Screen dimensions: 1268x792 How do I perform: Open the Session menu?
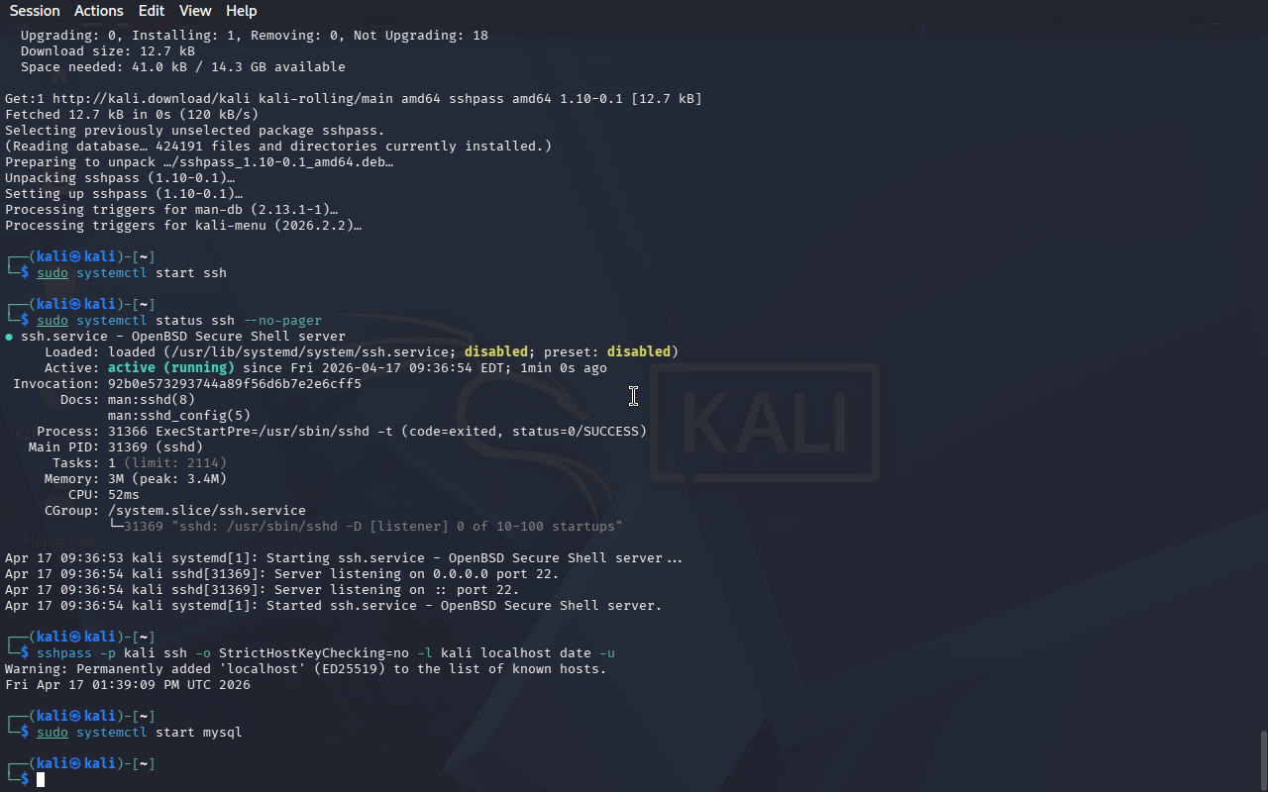click(35, 11)
